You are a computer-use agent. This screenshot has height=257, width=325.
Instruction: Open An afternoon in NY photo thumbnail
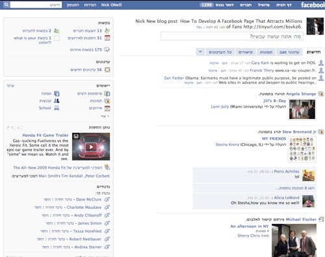(x=294, y=241)
